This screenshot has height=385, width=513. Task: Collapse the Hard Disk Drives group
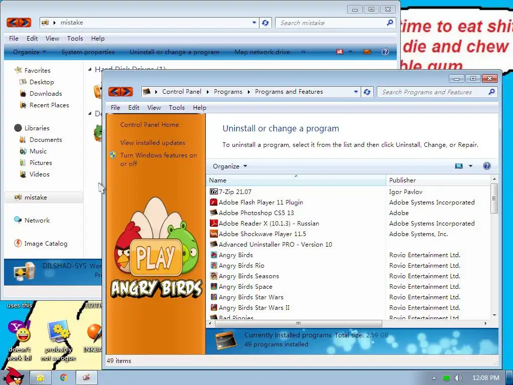coord(90,69)
